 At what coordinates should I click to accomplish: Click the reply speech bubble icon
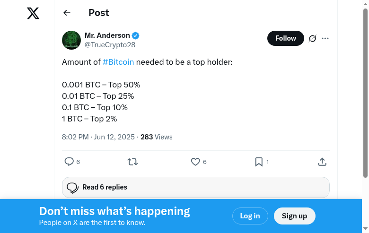69,162
